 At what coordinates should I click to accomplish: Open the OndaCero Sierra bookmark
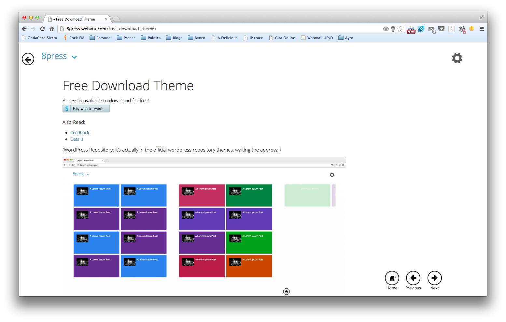tap(39, 38)
